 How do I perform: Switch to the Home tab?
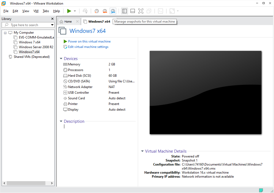68,22
